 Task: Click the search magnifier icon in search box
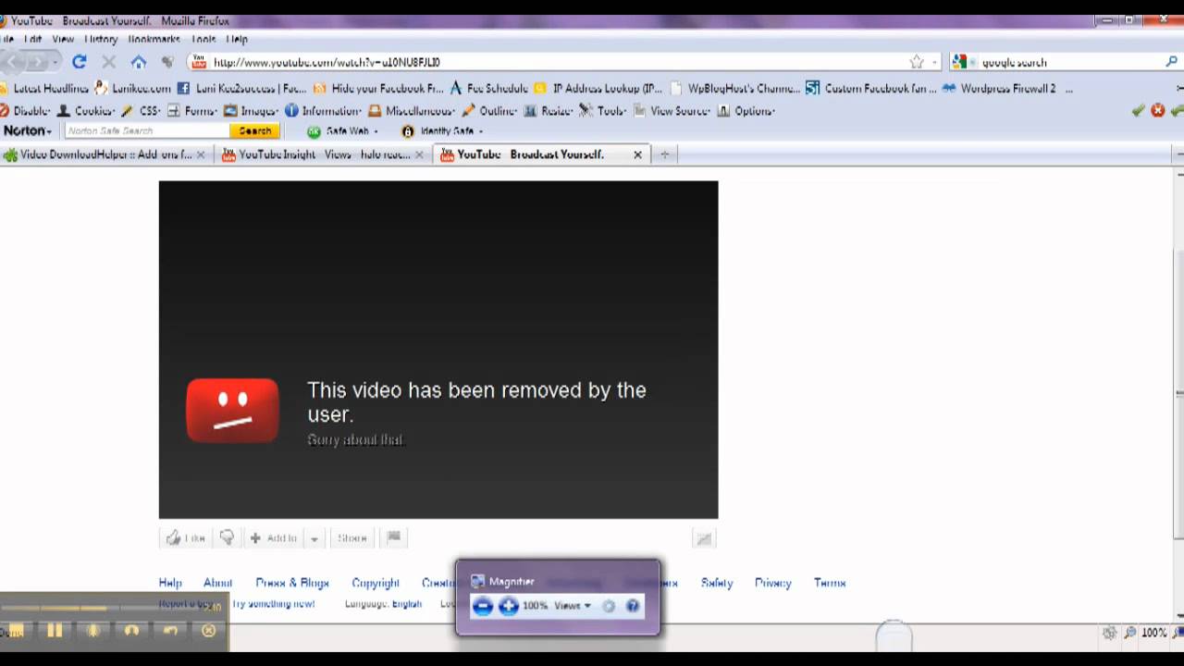click(1171, 62)
